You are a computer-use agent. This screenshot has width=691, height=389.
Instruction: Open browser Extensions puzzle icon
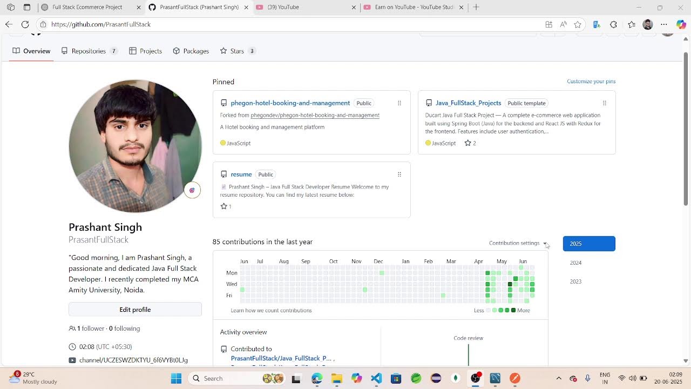coord(613,24)
